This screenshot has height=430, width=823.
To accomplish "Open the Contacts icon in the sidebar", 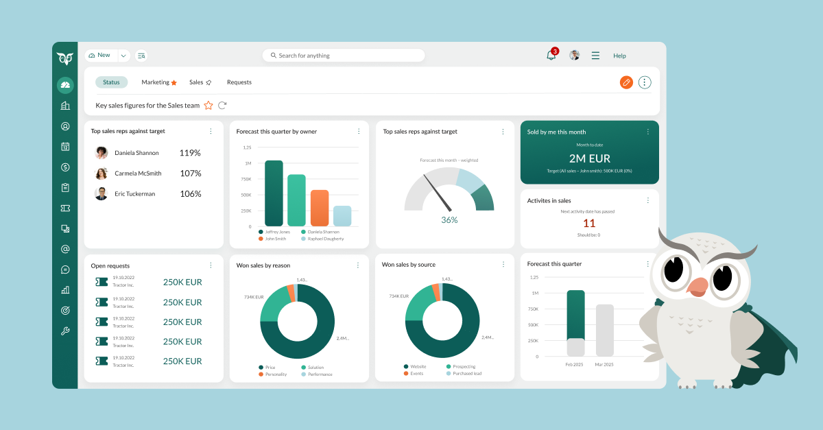I will pos(65,126).
